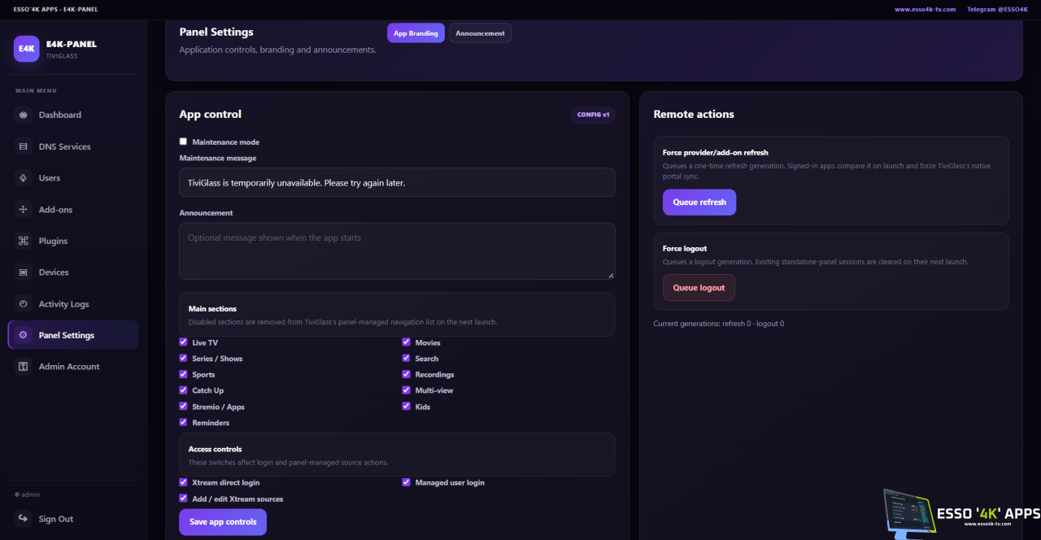Image resolution: width=1041 pixels, height=540 pixels.
Task: Click the Save app controls button
Action: [223, 522]
